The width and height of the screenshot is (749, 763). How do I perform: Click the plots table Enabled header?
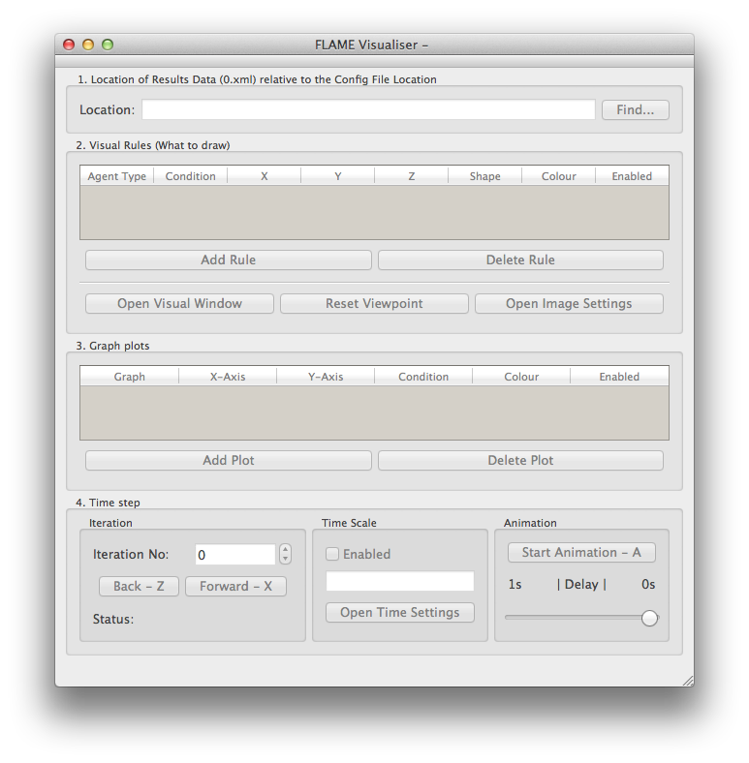coord(619,377)
